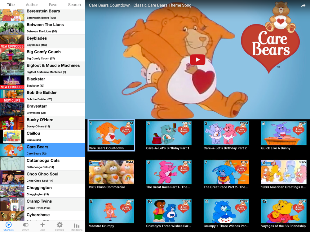
Task: Select the Bucky O'Hare channel
Action: [42, 123]
